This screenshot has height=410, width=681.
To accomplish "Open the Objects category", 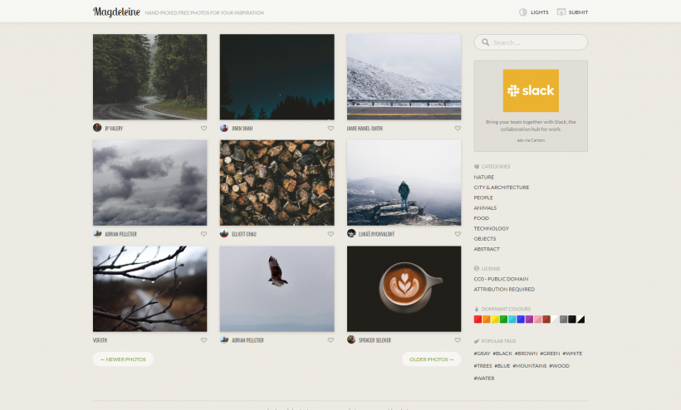I will pos(485,239).
